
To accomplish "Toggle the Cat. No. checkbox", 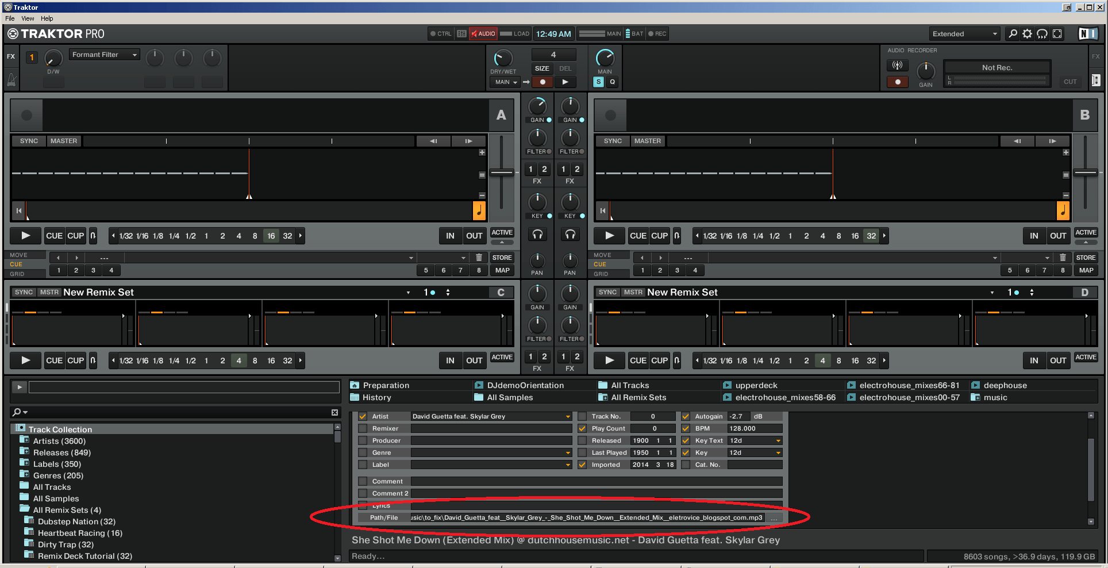I will coord(686,465).
